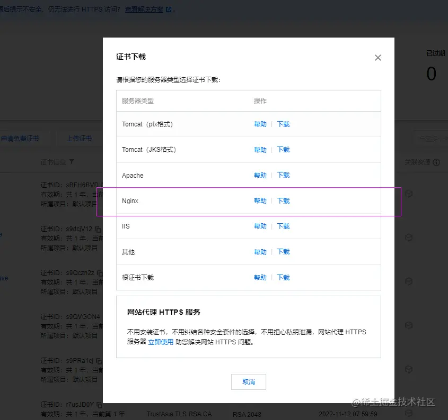Copy certificate ID r7usJD0Y
This screenshot has width=448, height=420.
(x=99, y=405)
